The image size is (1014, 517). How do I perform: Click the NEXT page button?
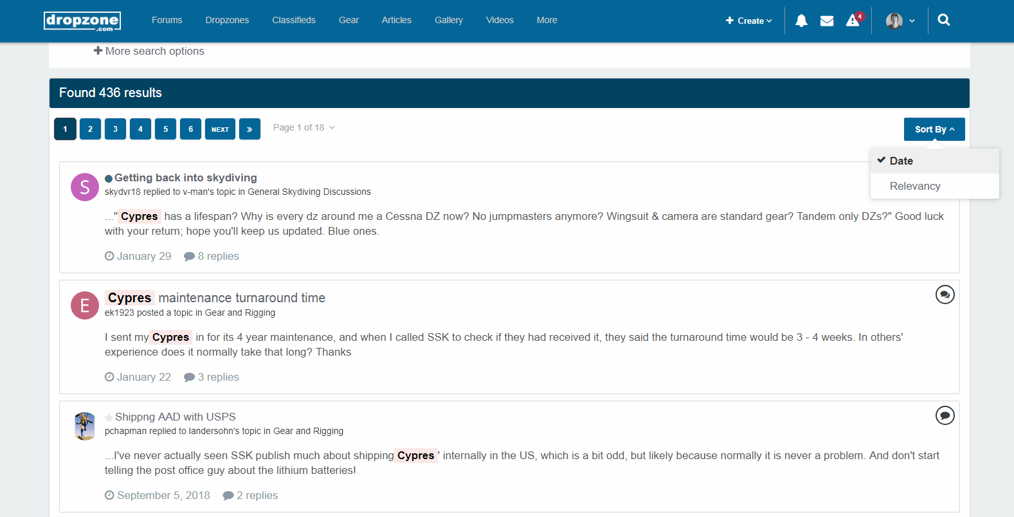coord(220,129)
